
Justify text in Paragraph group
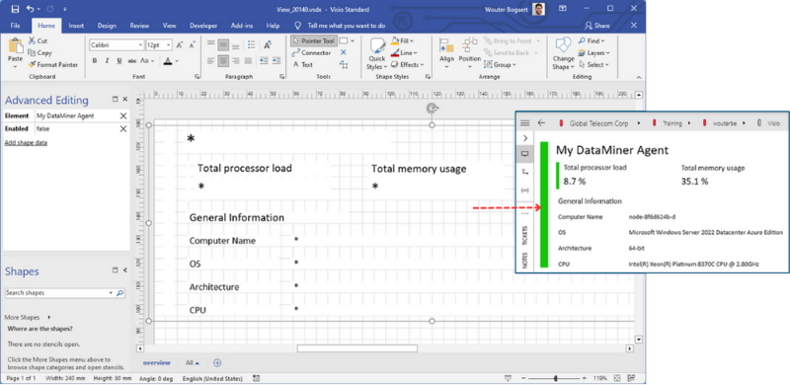pyautogui.click(x=248, y=61)
